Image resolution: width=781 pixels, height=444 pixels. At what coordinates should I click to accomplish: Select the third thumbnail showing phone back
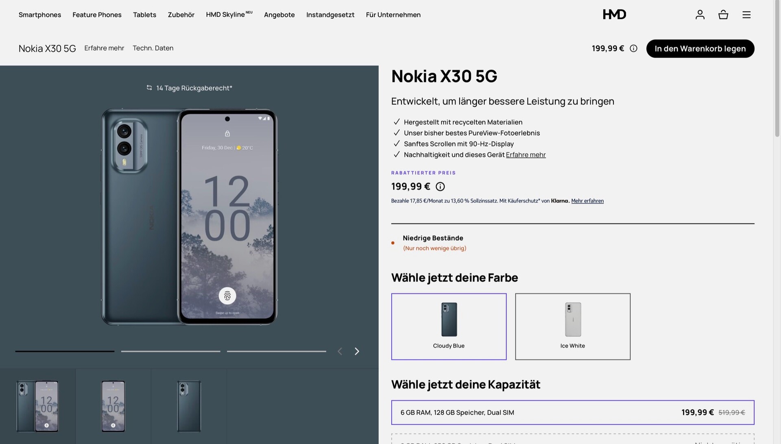pos(189,406)
